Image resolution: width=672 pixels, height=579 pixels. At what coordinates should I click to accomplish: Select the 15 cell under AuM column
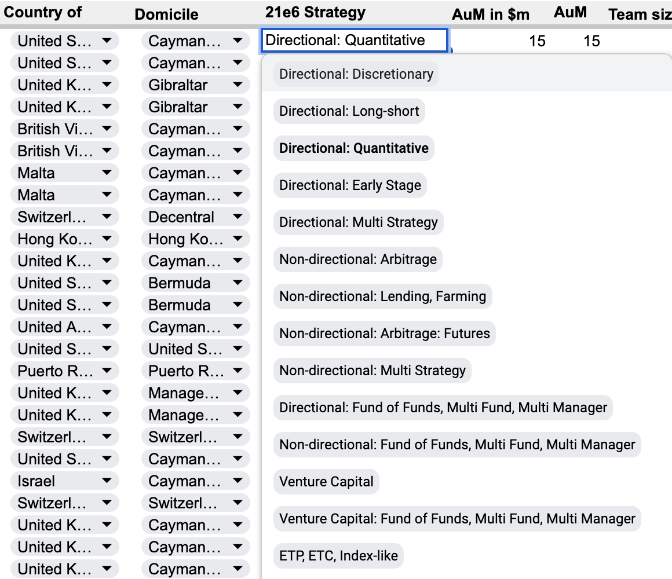click(x=591, y=41)
